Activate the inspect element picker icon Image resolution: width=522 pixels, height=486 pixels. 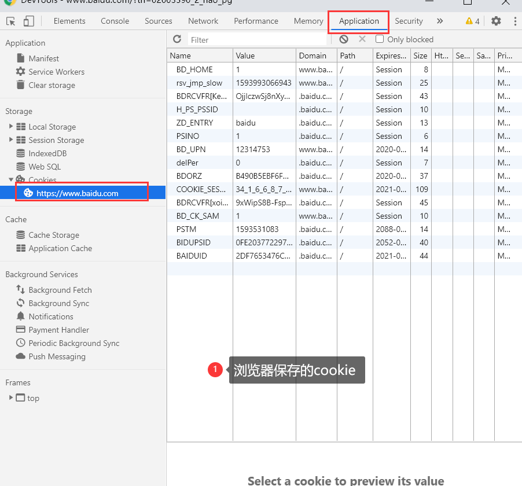click(x=10, y=21)
